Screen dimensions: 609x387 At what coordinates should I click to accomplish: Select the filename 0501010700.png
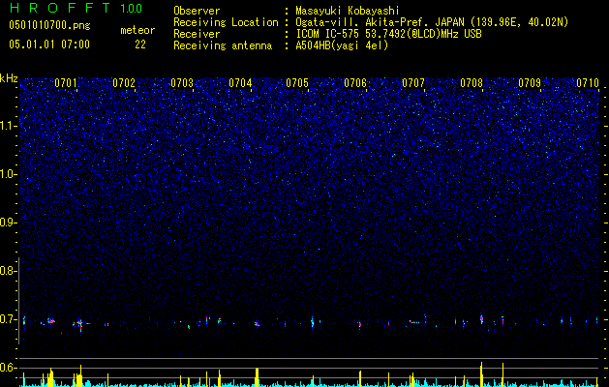click(x=49, y=26)
